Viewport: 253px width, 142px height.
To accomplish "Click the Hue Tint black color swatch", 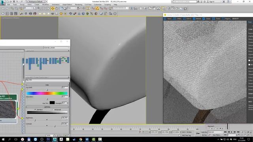I will point(52,103).
